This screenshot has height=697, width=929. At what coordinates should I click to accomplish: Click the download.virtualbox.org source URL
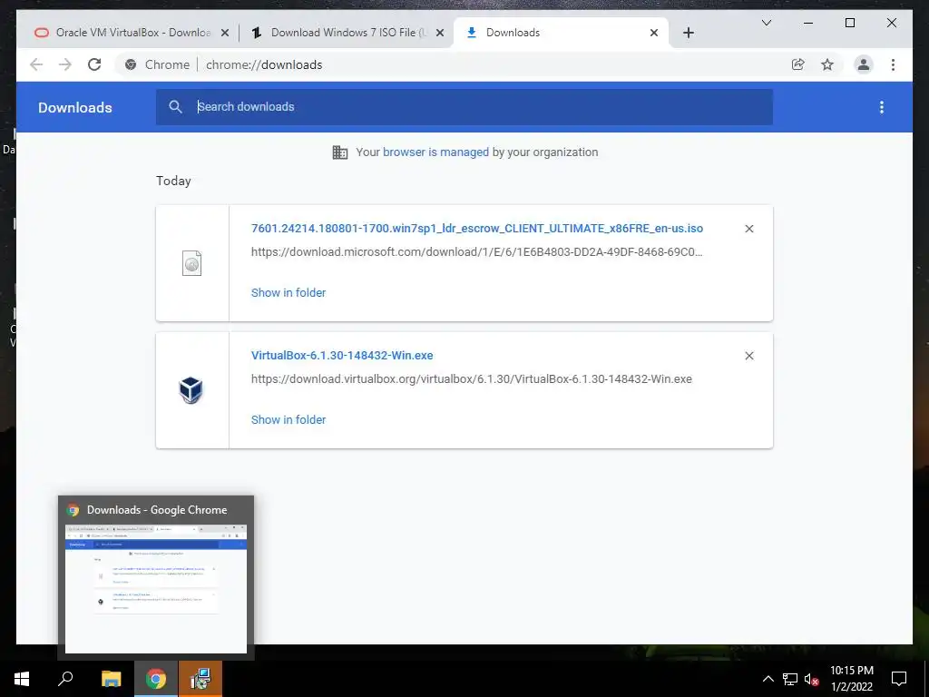coord(472,378)
